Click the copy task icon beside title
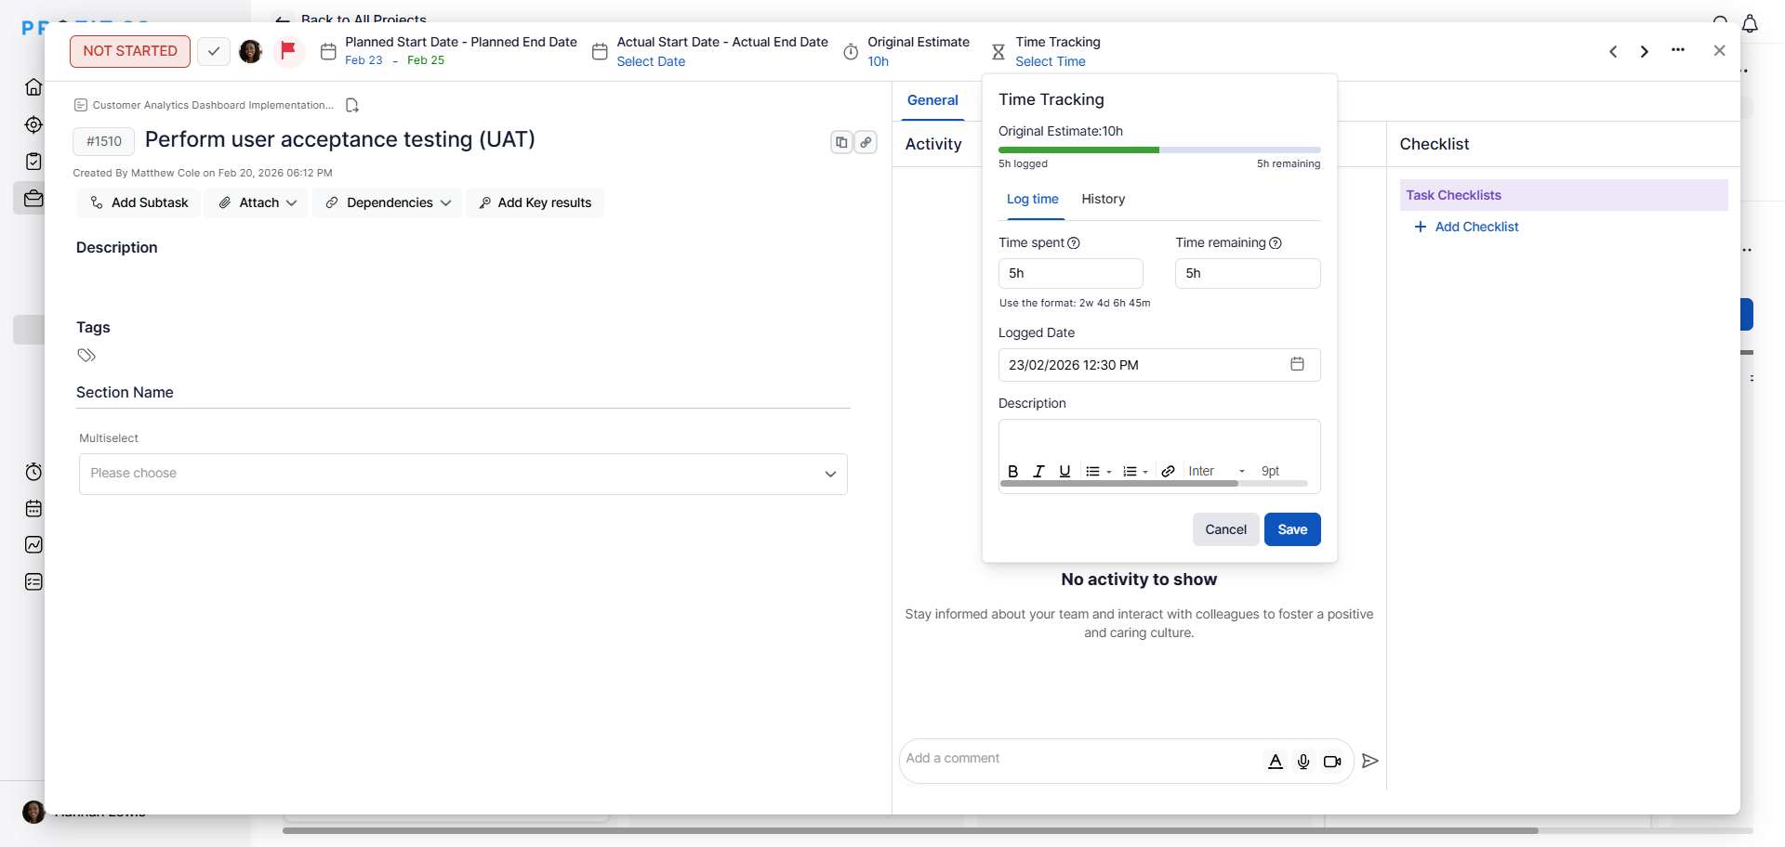The height and width of the screenshot is (847, 1785). click(841, 142)
